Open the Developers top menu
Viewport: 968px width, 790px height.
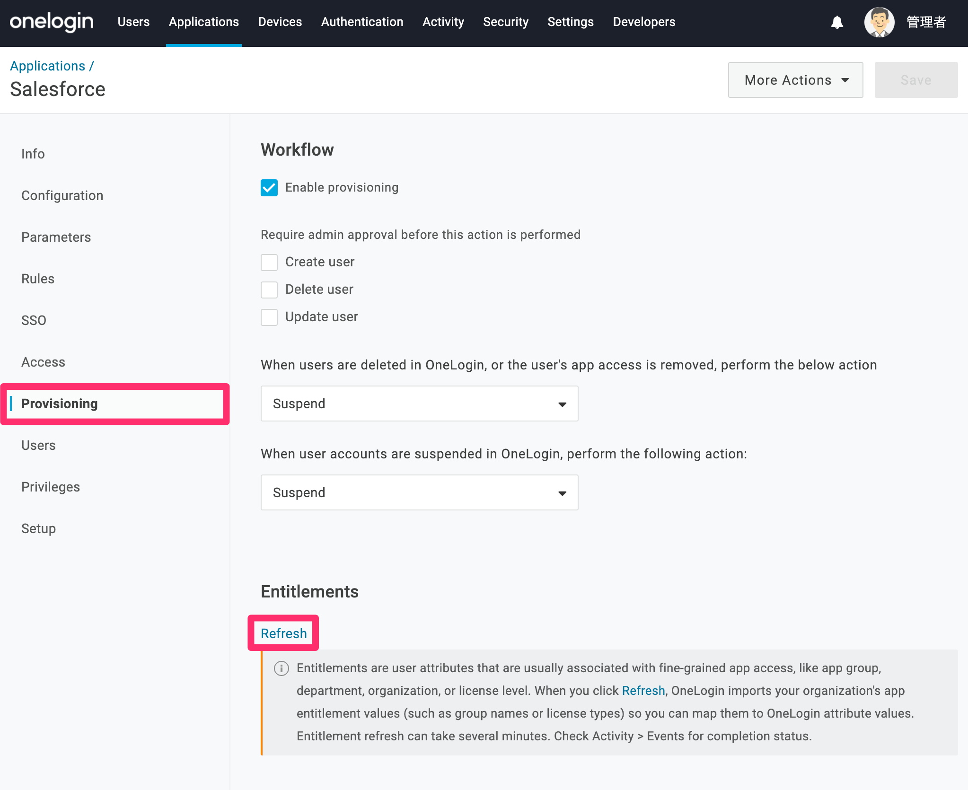coord(644,22)
